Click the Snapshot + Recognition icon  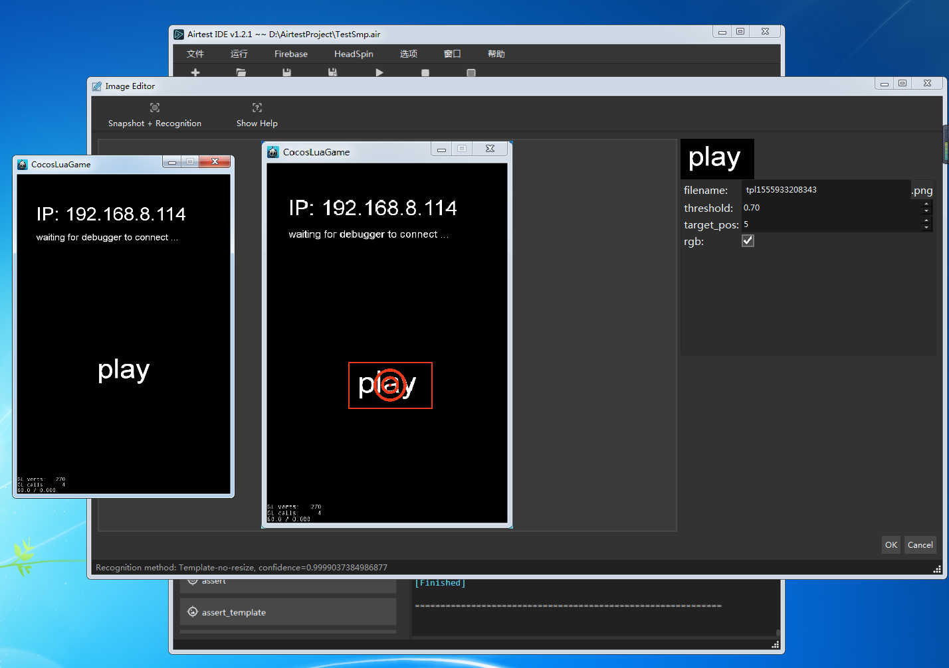(x=155, y=108)
